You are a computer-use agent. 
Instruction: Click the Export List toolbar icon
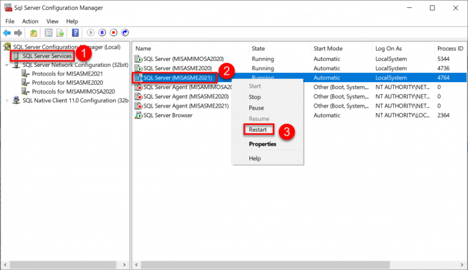click(x=60, y=33)
